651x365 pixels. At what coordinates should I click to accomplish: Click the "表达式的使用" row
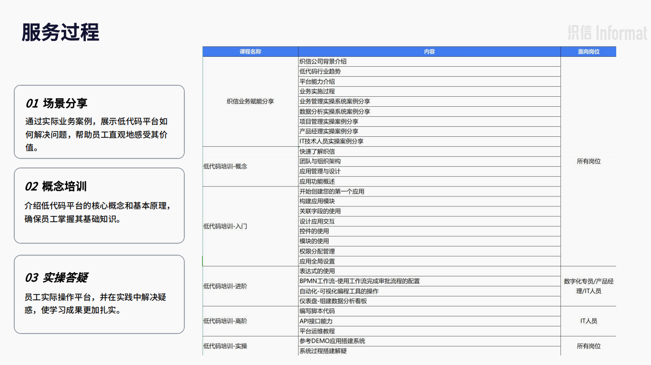[429, 271]
